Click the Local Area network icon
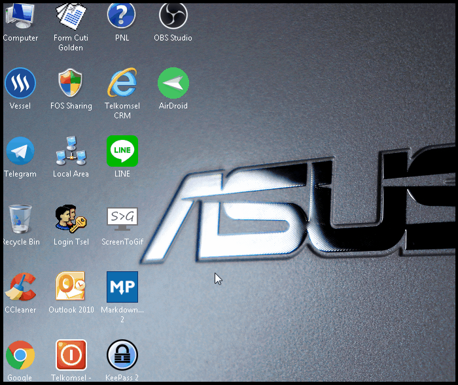The height and width of the screenshot is (385, 458). (x=71, y=150)
